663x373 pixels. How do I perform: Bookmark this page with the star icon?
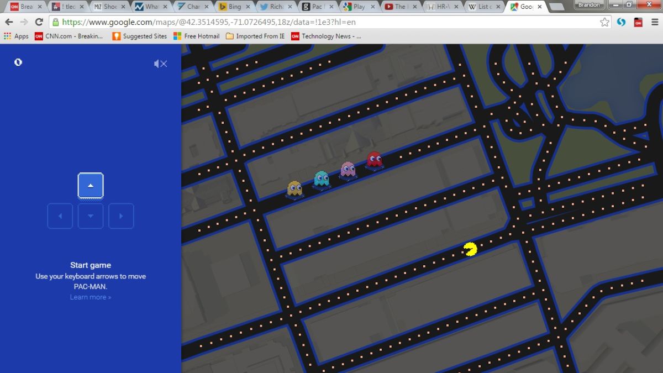[x=604, y=22]
